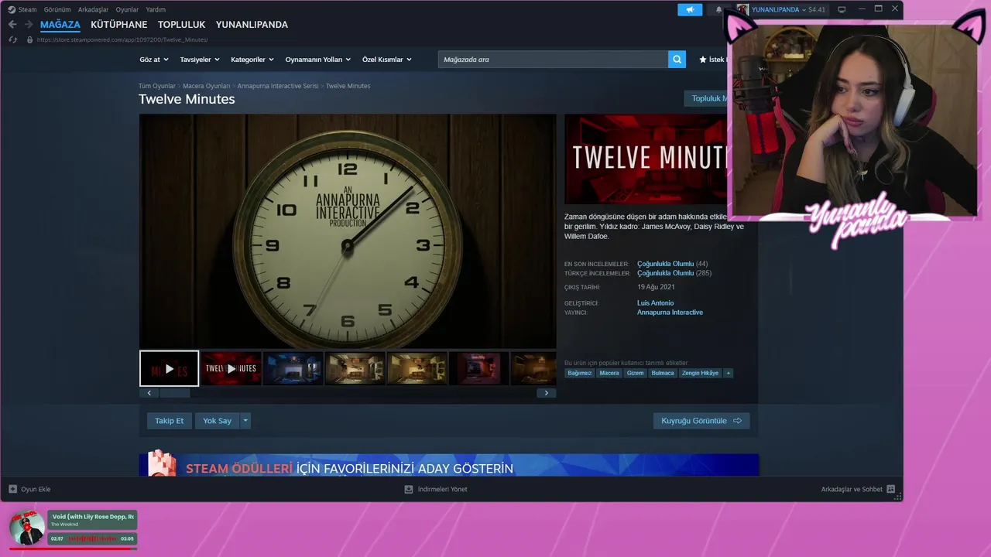Switch to the TOPLULUK tab
The image size is (991, 557).
click(x=181, y=25)
